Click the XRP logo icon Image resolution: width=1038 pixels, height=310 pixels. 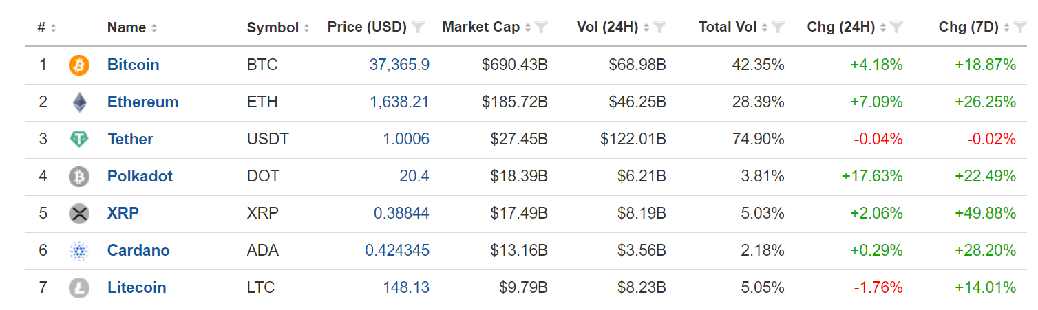pyautogui.click(x=79, y=214)
